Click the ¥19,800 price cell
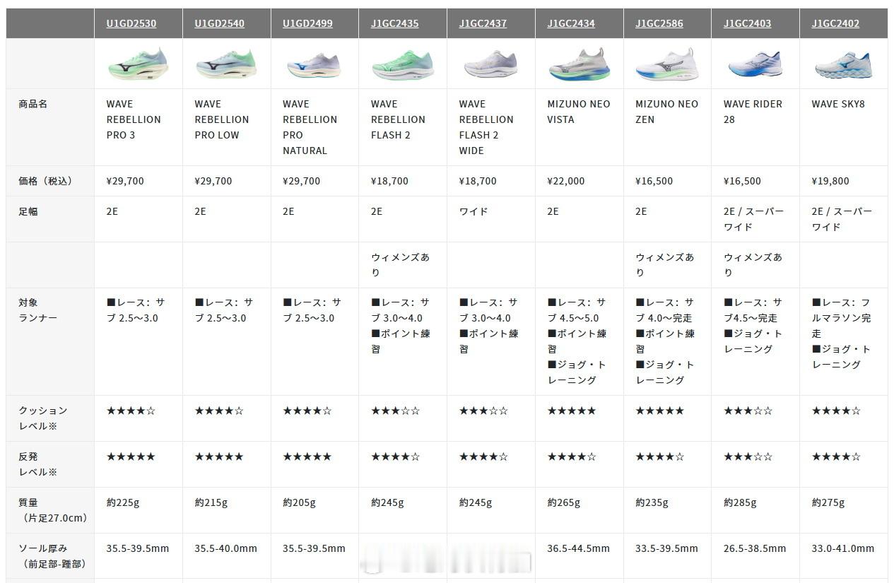This screenshot has height=583, width=894. tap(844, 181)
